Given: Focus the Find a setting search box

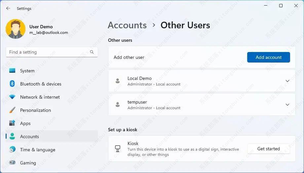Looking at the screenshot, I should 48,52.
